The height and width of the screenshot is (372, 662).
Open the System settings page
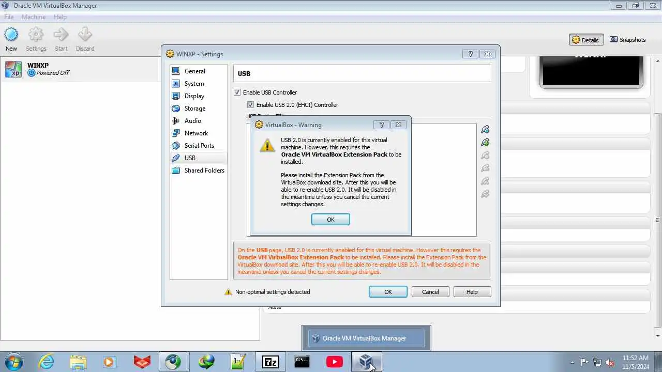tap(199, 84)
